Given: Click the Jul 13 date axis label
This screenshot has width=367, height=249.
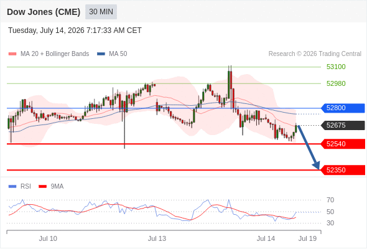Looking at the screenshot, I should tap(157, 238).
